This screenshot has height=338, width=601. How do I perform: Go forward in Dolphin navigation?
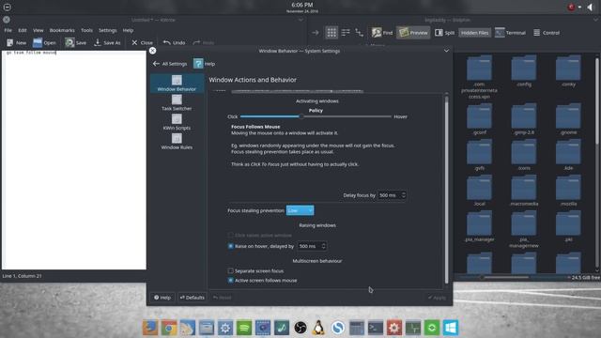[316, 33]
